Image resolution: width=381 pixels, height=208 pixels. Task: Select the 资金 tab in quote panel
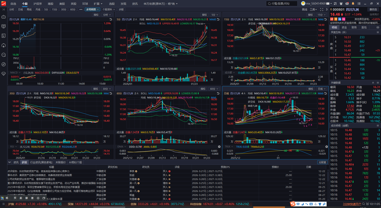coord(344,27)
